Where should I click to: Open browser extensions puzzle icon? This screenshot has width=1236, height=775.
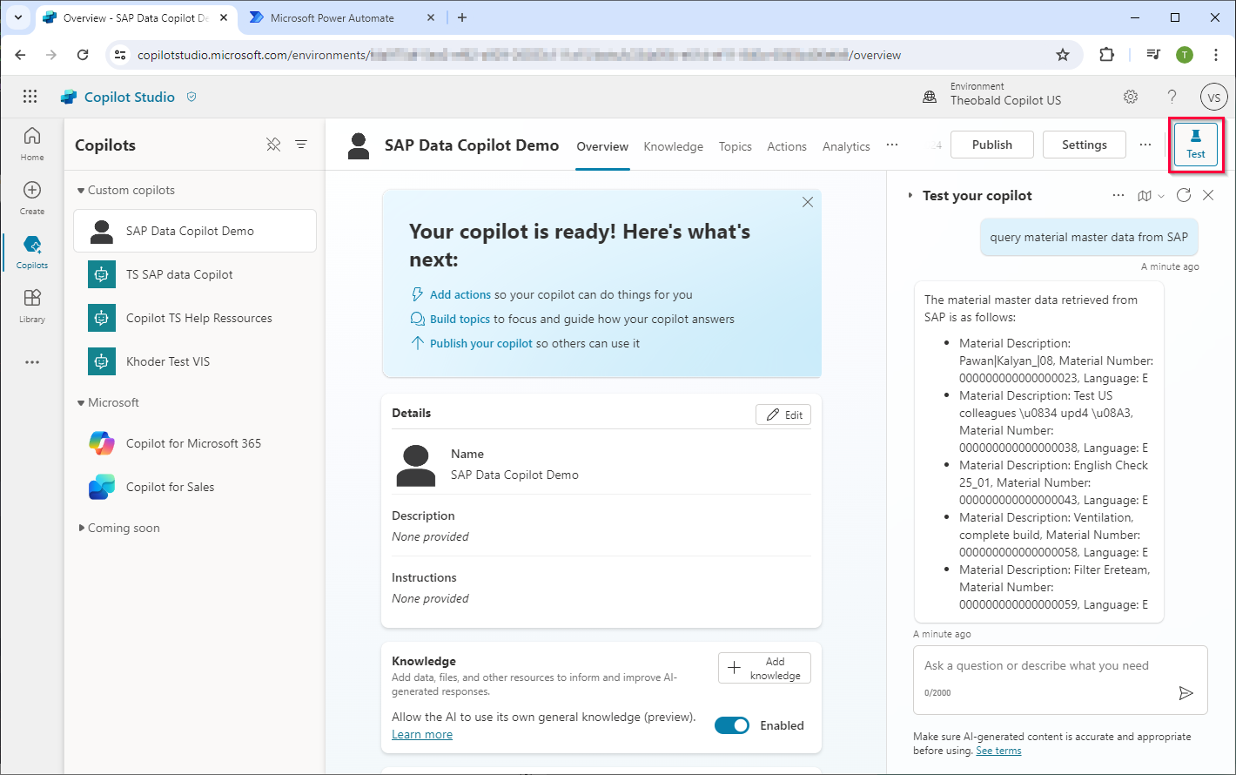(1106, 55)
